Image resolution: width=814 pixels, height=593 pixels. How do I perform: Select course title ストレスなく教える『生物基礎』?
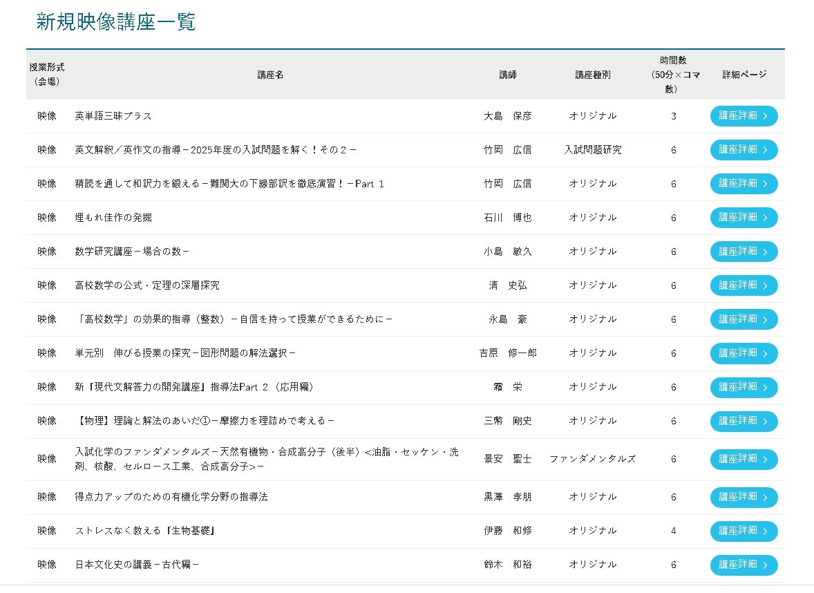pyautogui.click(x=146, y=531)
